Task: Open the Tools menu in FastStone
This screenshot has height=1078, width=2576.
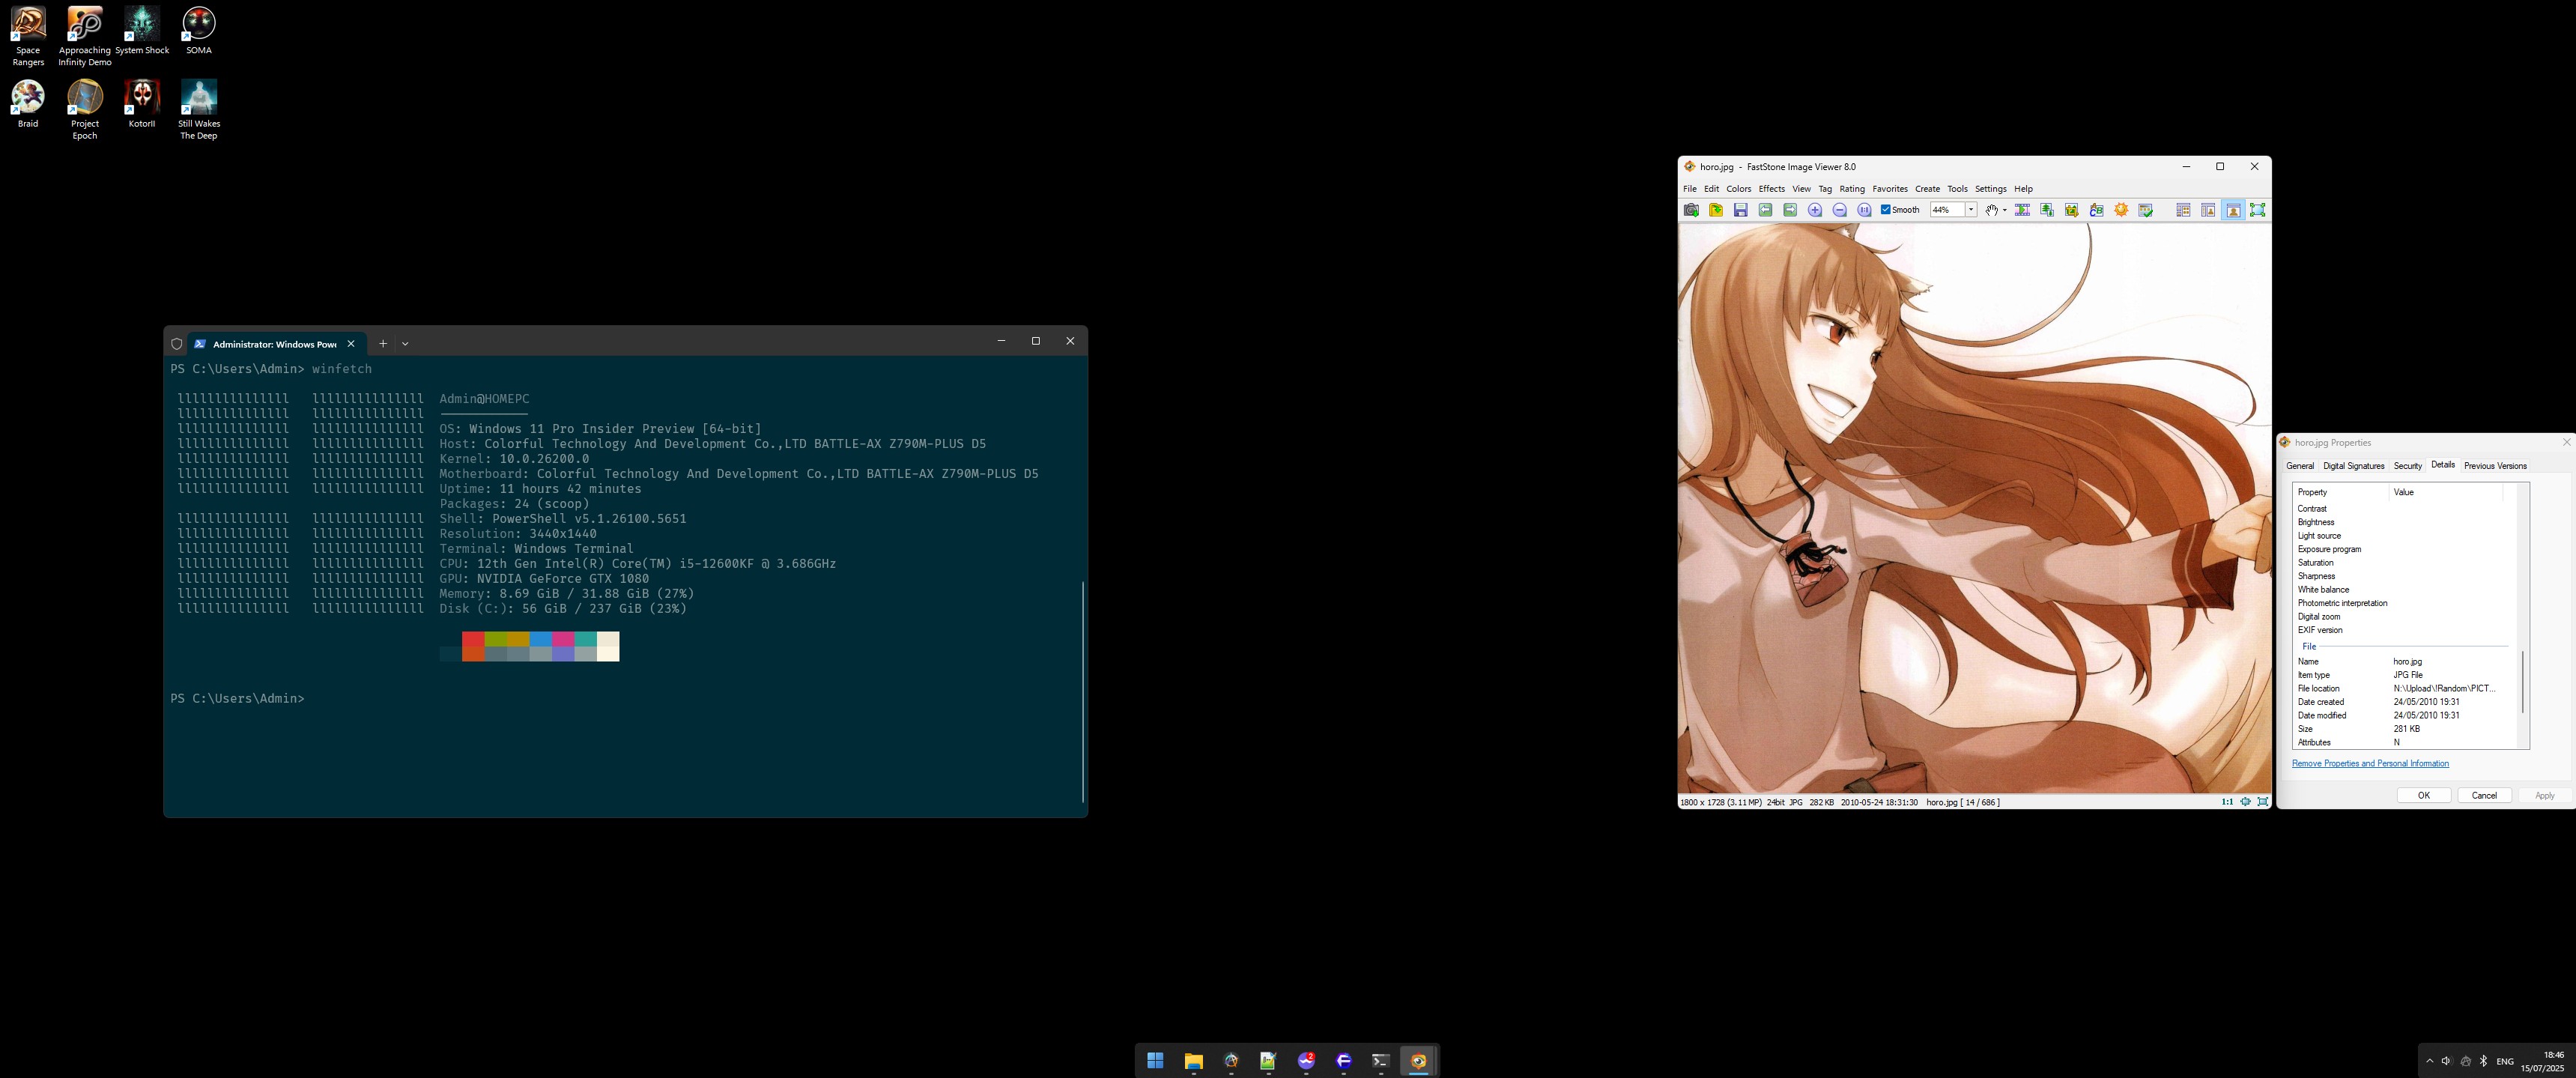Action: click(x=1958, y=189)
